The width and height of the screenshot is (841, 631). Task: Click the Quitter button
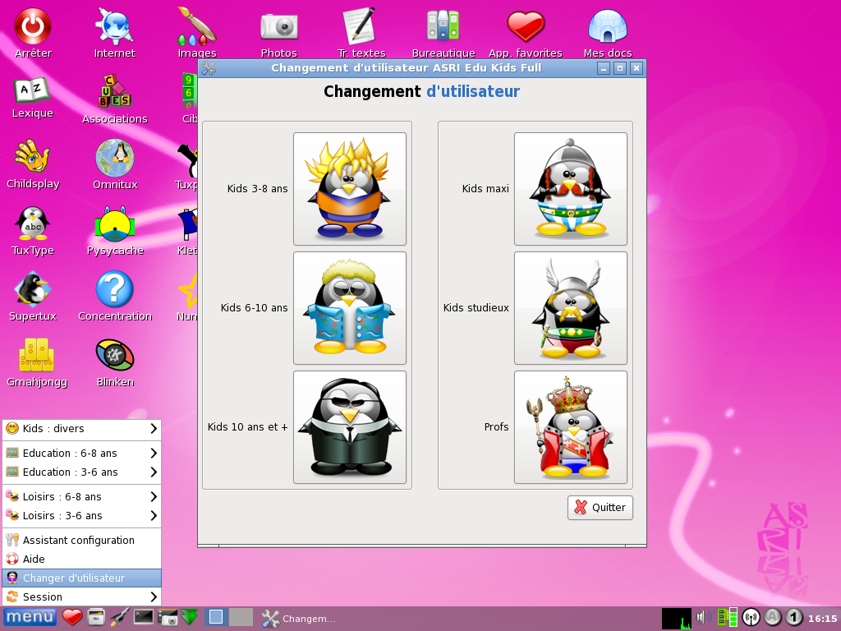(x=600, y=508)
